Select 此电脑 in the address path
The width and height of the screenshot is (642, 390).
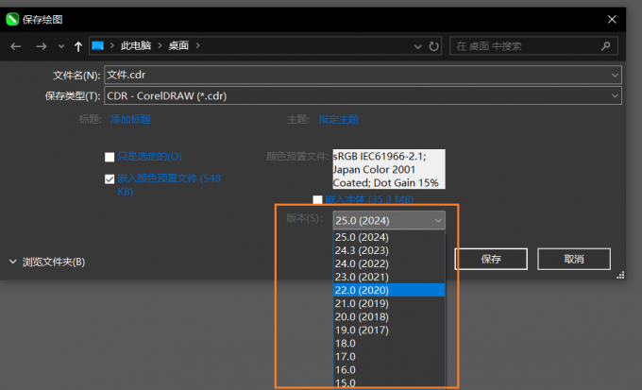pos(136,45)
